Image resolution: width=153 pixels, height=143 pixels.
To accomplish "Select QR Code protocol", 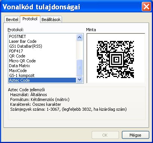I will [42, 56].
